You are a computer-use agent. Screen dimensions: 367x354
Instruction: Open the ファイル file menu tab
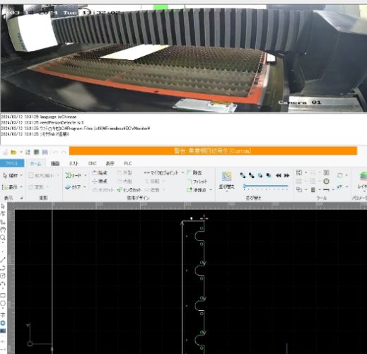click(12, 163)
